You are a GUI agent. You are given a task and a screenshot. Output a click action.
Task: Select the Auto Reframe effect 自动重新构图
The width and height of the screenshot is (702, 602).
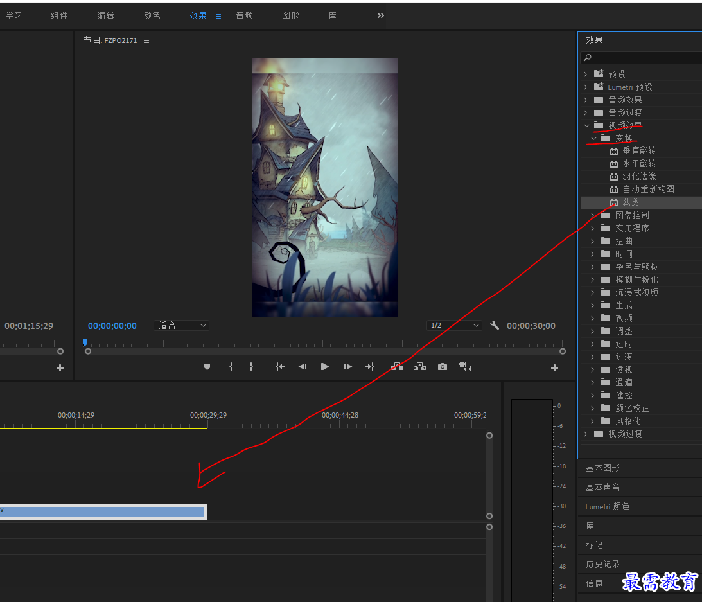pyautogui.click(x=648, y=190)
